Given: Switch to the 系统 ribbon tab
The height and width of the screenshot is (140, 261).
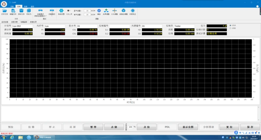Looking at the screenshot, I should pos(25,6).
